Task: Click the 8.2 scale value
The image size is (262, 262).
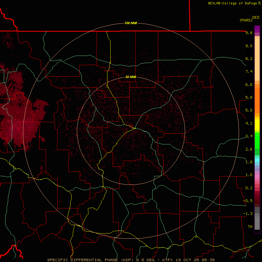Action: 249,59
